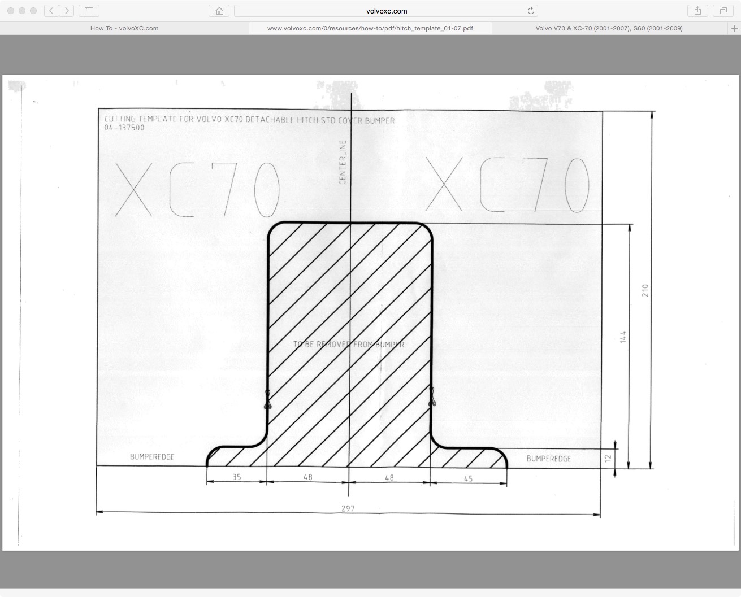Navigate forward a page

[66, 10]
